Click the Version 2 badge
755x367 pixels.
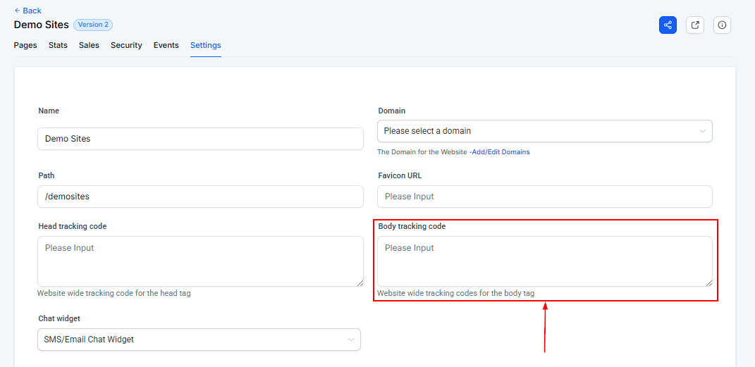tap(93, 25)
